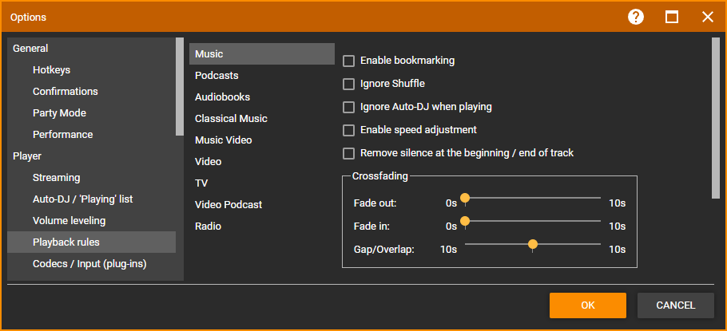Screen dimensions: 727x331
Task: Select the Hotkeys item under General
Action: (x=51, y=70)
